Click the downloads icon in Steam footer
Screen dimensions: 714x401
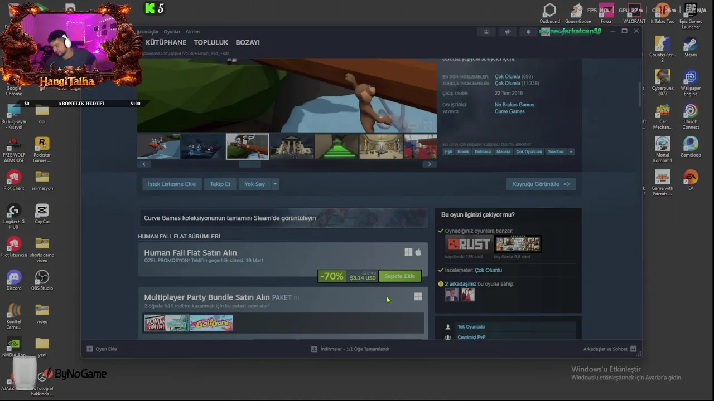314,349
